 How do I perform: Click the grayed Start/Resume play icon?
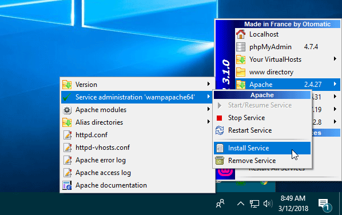[220, 106]
